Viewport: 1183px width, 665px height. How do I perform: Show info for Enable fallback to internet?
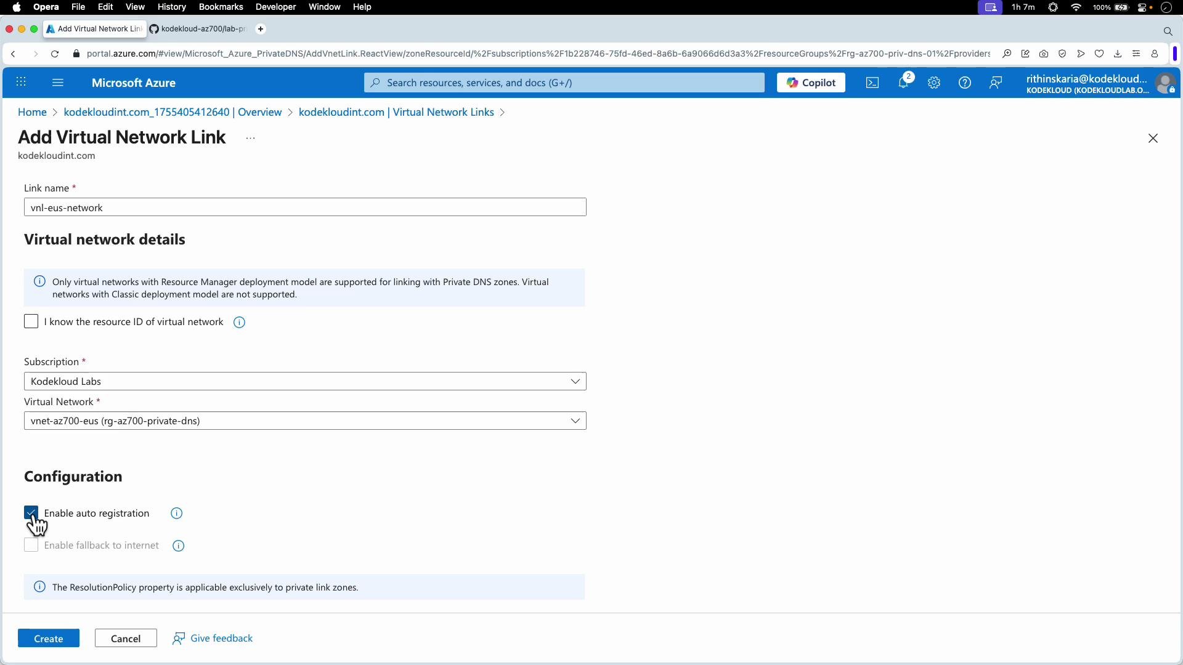pyautogui.click(x=179, y=546)
